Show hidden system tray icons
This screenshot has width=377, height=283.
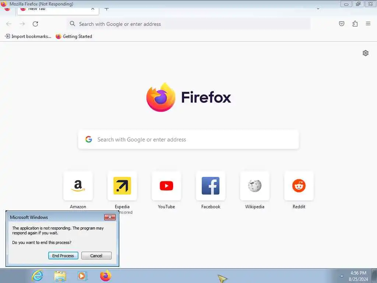(x=342, y=276)
